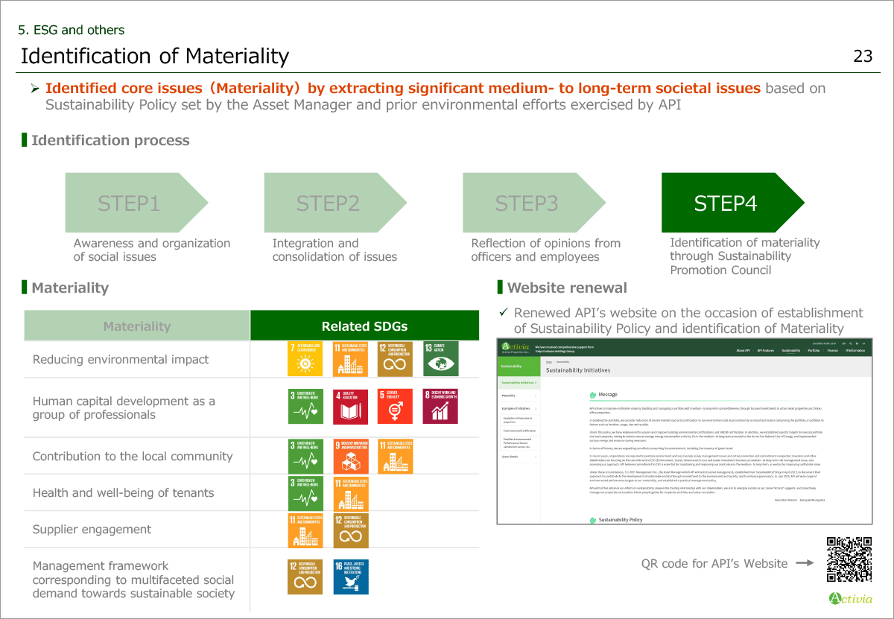Select the SDG 4 Quality Education icon
The image size is (894, 619).
tap(351, 406)
